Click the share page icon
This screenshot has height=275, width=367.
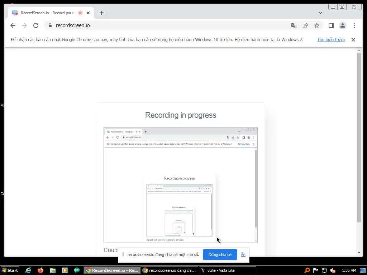click(305, 25)
